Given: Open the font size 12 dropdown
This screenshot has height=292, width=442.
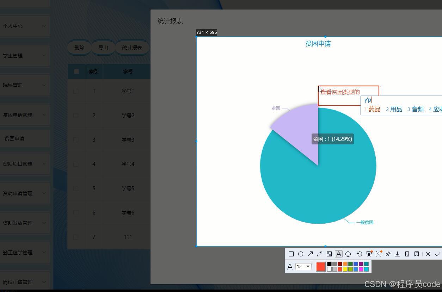Looking at the screenshot, I should [303, 267].
